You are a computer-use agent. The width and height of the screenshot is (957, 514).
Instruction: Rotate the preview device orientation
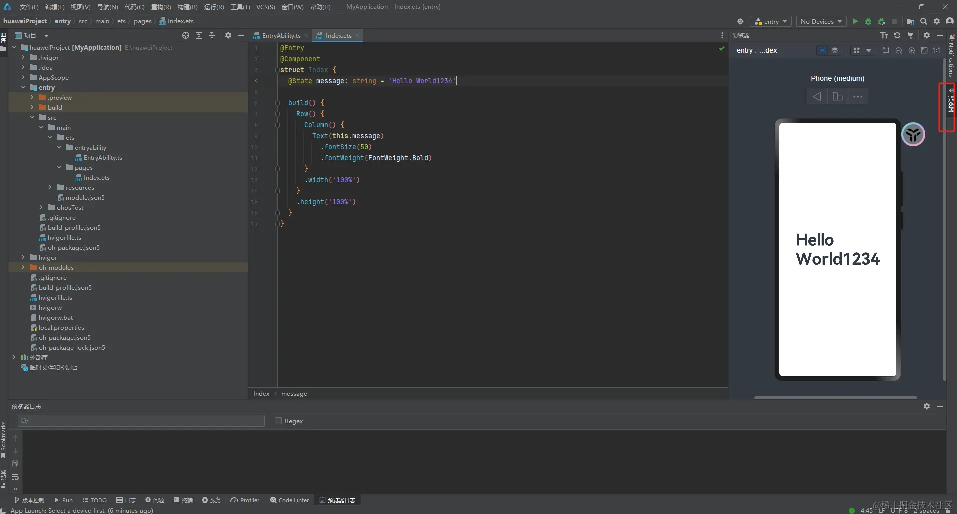click(837, 96)
